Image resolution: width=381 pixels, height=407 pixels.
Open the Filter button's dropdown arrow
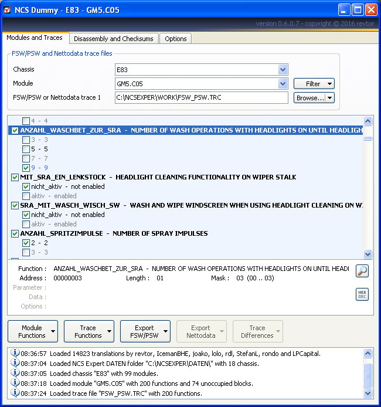tap(329, 84)
